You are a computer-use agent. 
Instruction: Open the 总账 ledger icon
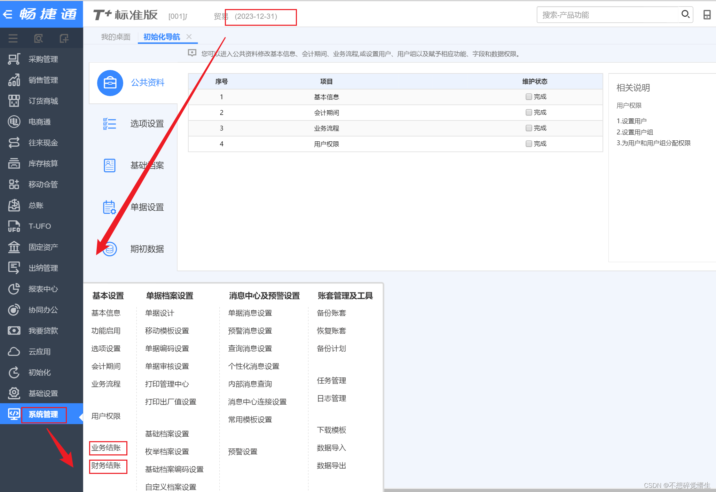pyautogui.click(x=14, y=205)
